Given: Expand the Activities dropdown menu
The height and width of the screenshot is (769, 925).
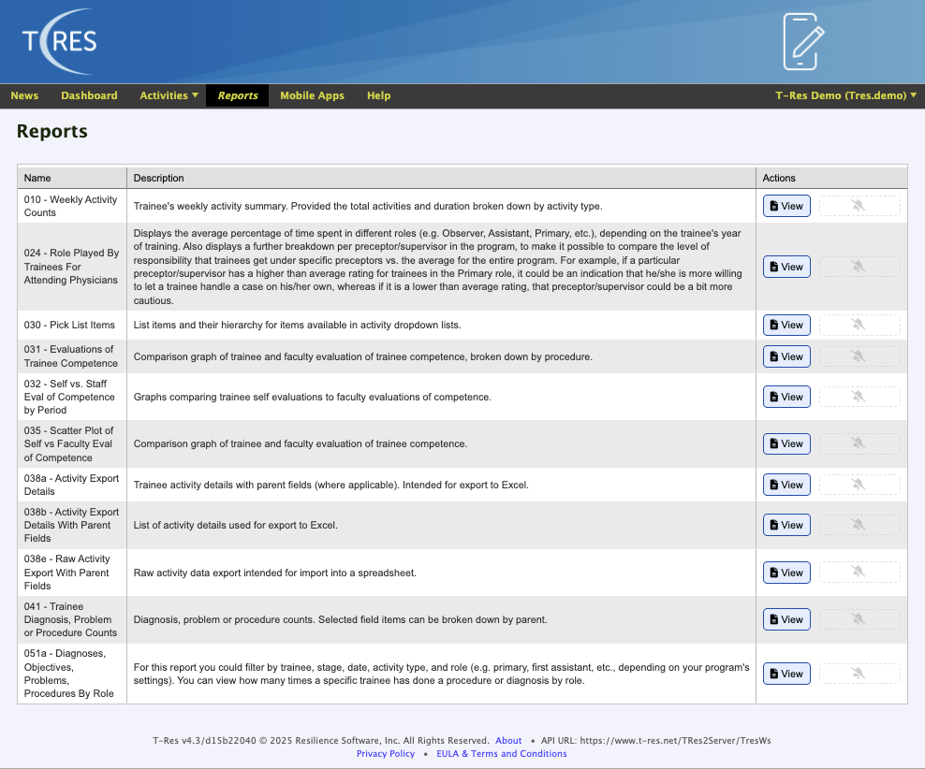Looking at the screenshot, I should 169,95.
